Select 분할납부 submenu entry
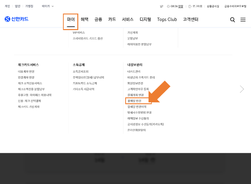The width and height of the screenshot is (251, 184). point(133,39)
